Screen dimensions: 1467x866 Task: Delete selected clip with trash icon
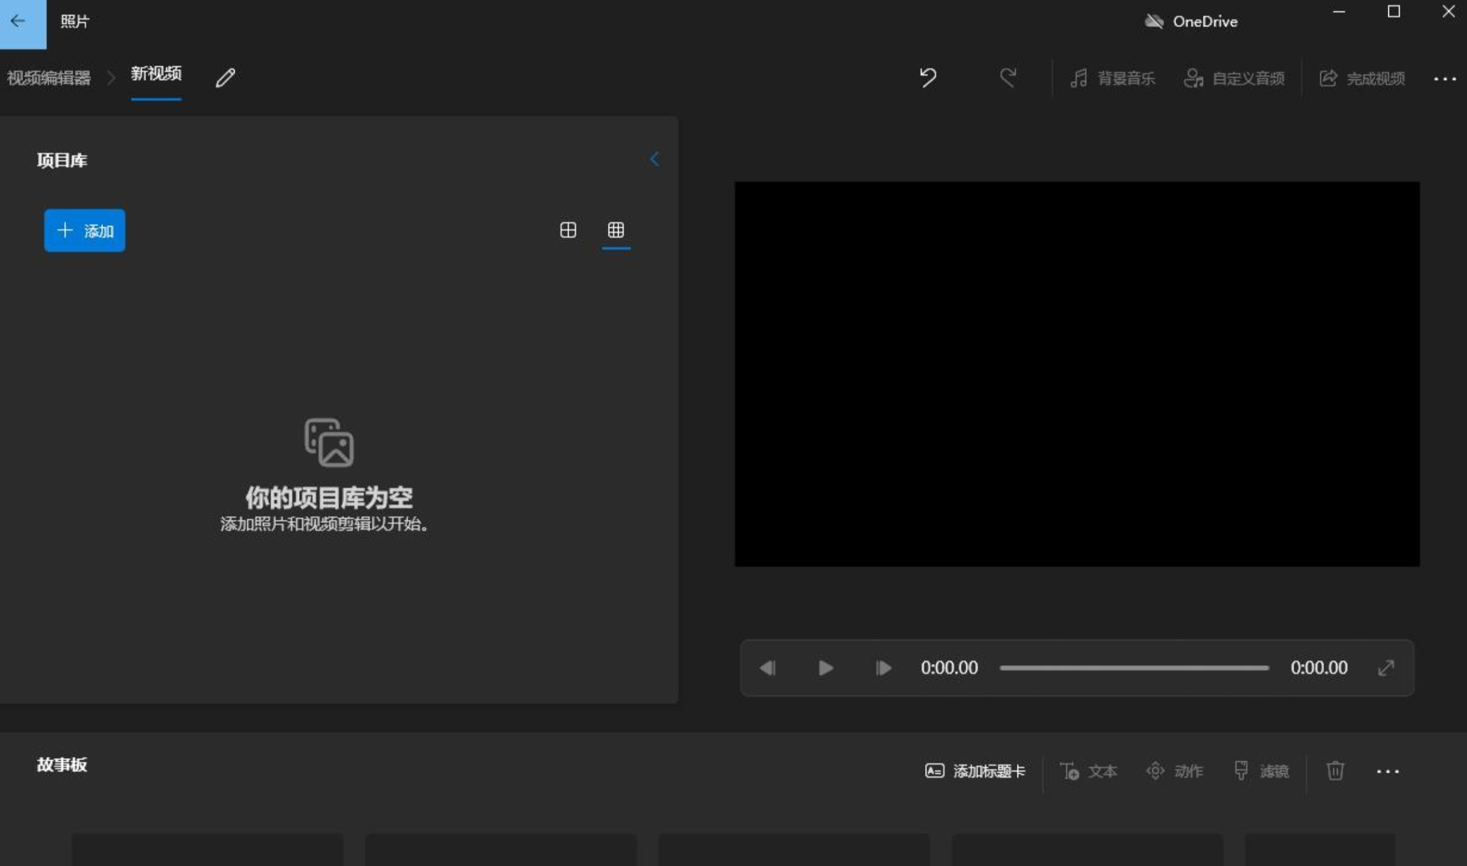click(x=1335, y=771)
